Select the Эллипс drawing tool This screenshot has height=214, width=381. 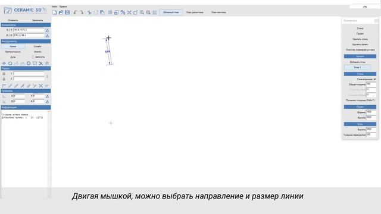38,52
